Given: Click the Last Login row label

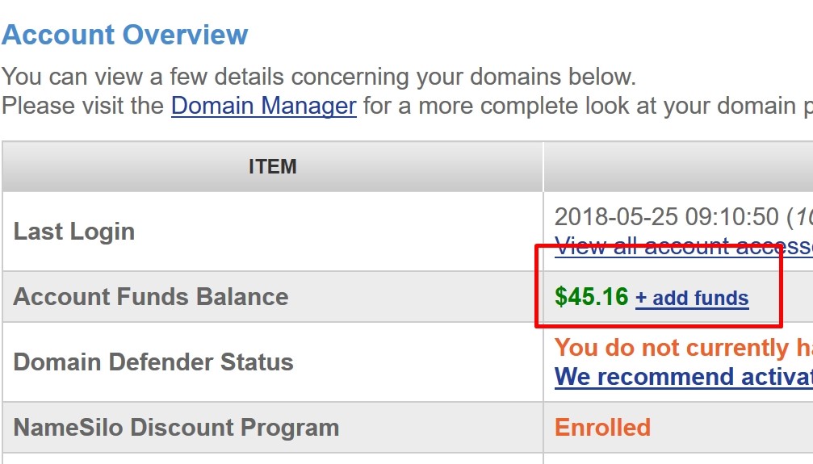Looking at the screenshot, I should click(x=74, y=232).
